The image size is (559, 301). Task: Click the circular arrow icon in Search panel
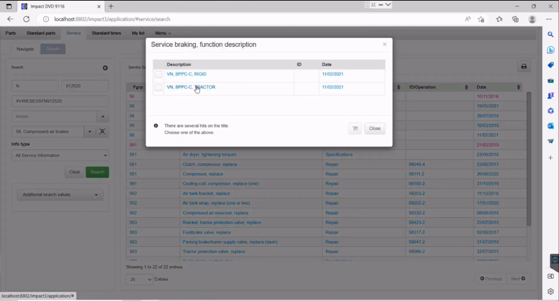[105, 68]
